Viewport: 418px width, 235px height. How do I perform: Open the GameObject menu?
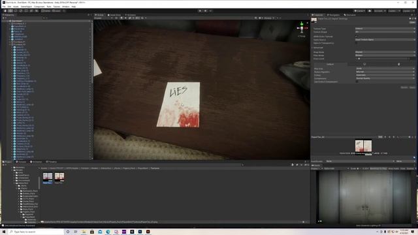click(26, 7)
